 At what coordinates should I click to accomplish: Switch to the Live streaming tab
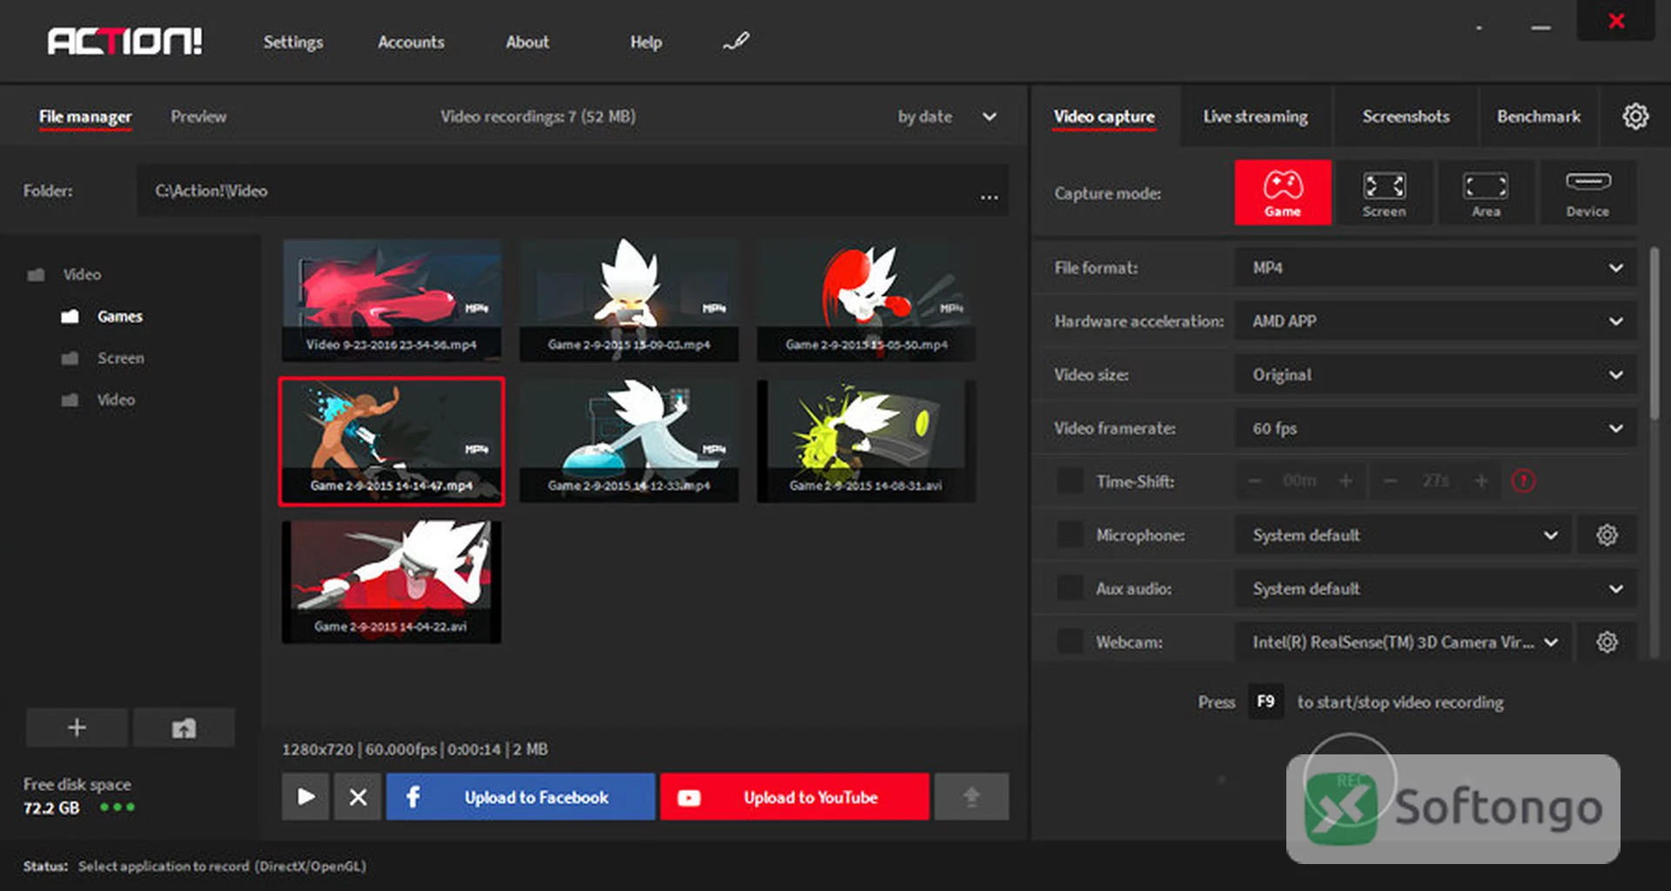(x=1255, y=117)
